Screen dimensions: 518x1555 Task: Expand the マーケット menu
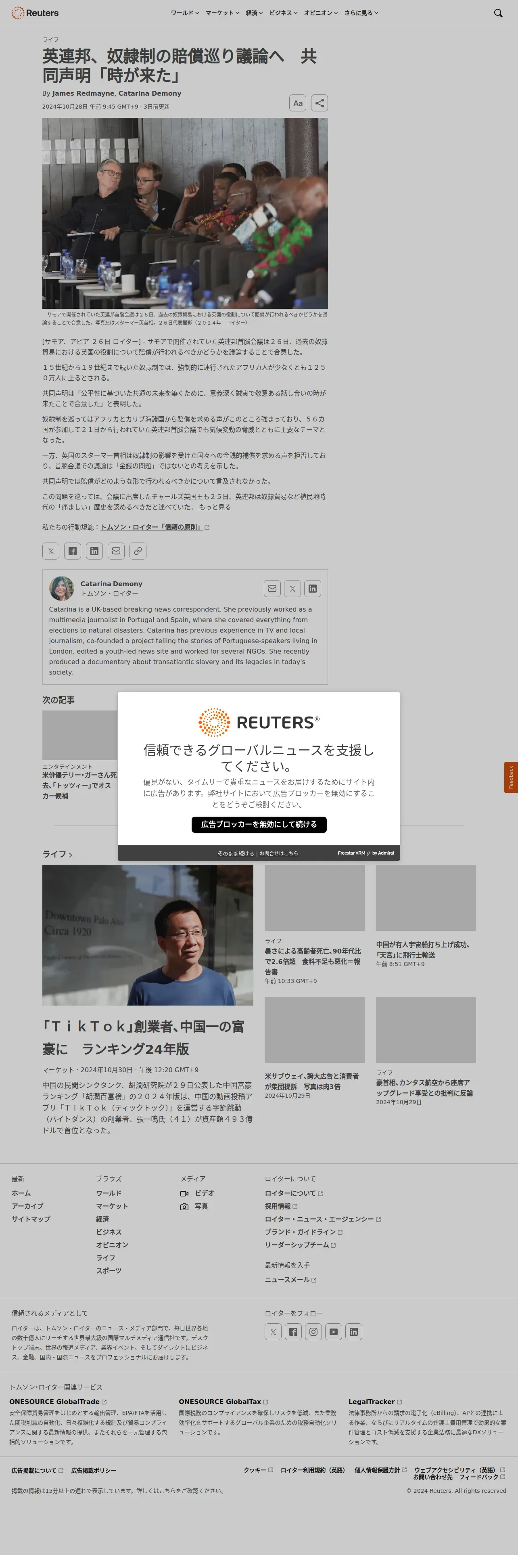[x=223, y=13]
